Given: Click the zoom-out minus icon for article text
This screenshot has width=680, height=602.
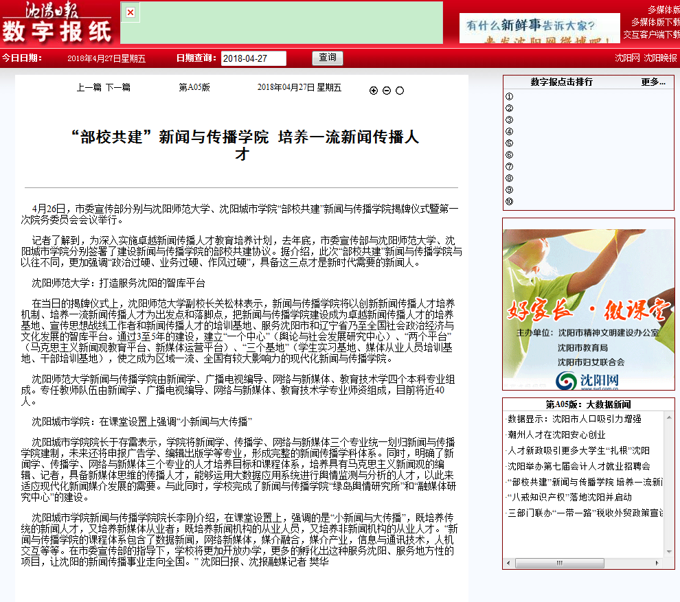Looking at the screenshot, I should point(387,91).
